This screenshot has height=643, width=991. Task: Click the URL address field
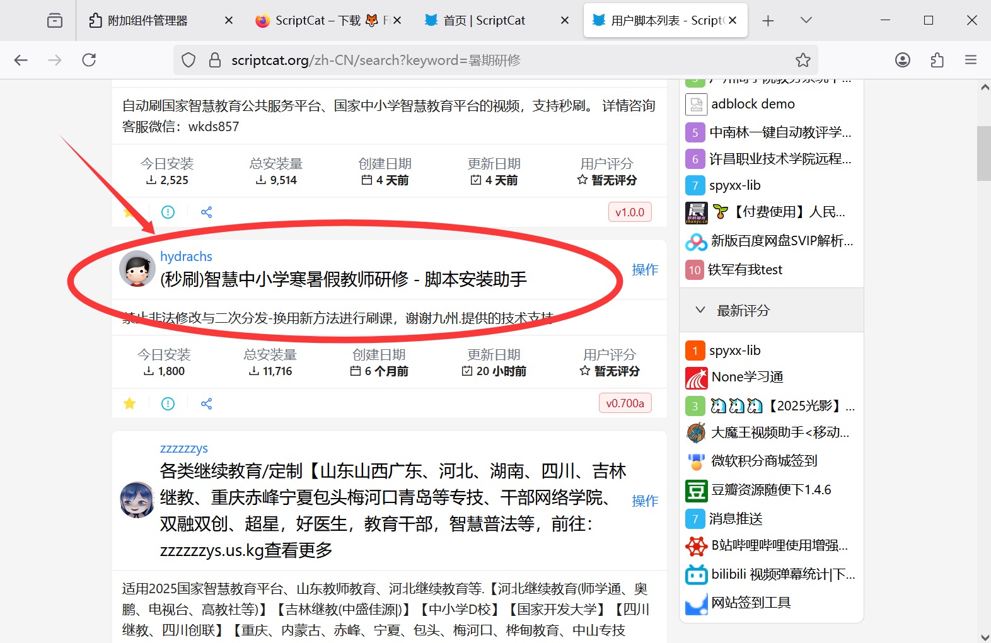click(495, 60)
